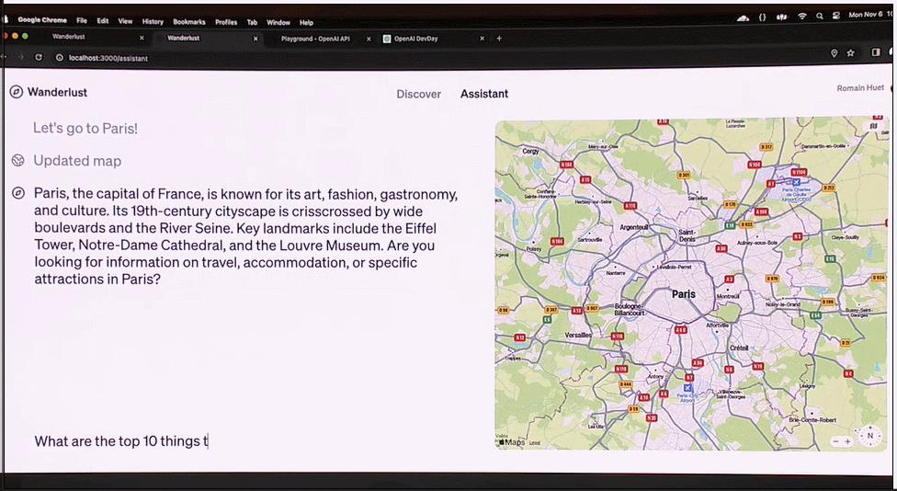Click the Apple Maps Legal link
The width and height of the screenshot is (897, 491).
click(x=535, y=443)
